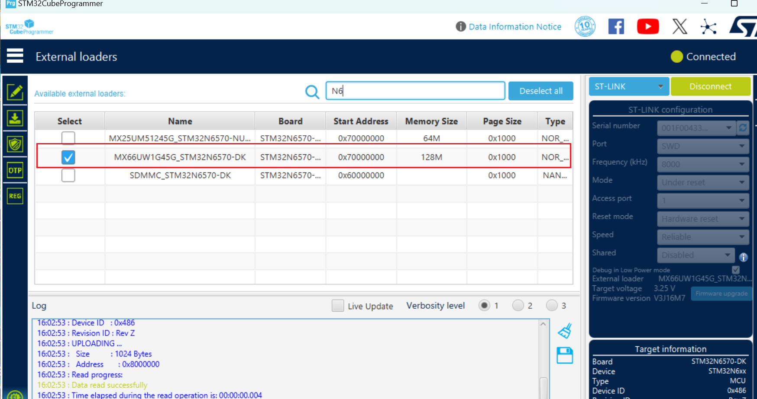Click the MX66UW1G45G_STM32N6570-DK name cell
The width and height of the screenshot is (757, 399).
(x=180, y=157)
